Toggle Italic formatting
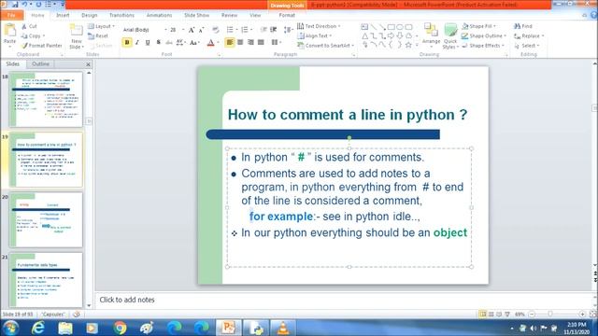598x336 pixels. pyautogui.click(x=137, y=42)
